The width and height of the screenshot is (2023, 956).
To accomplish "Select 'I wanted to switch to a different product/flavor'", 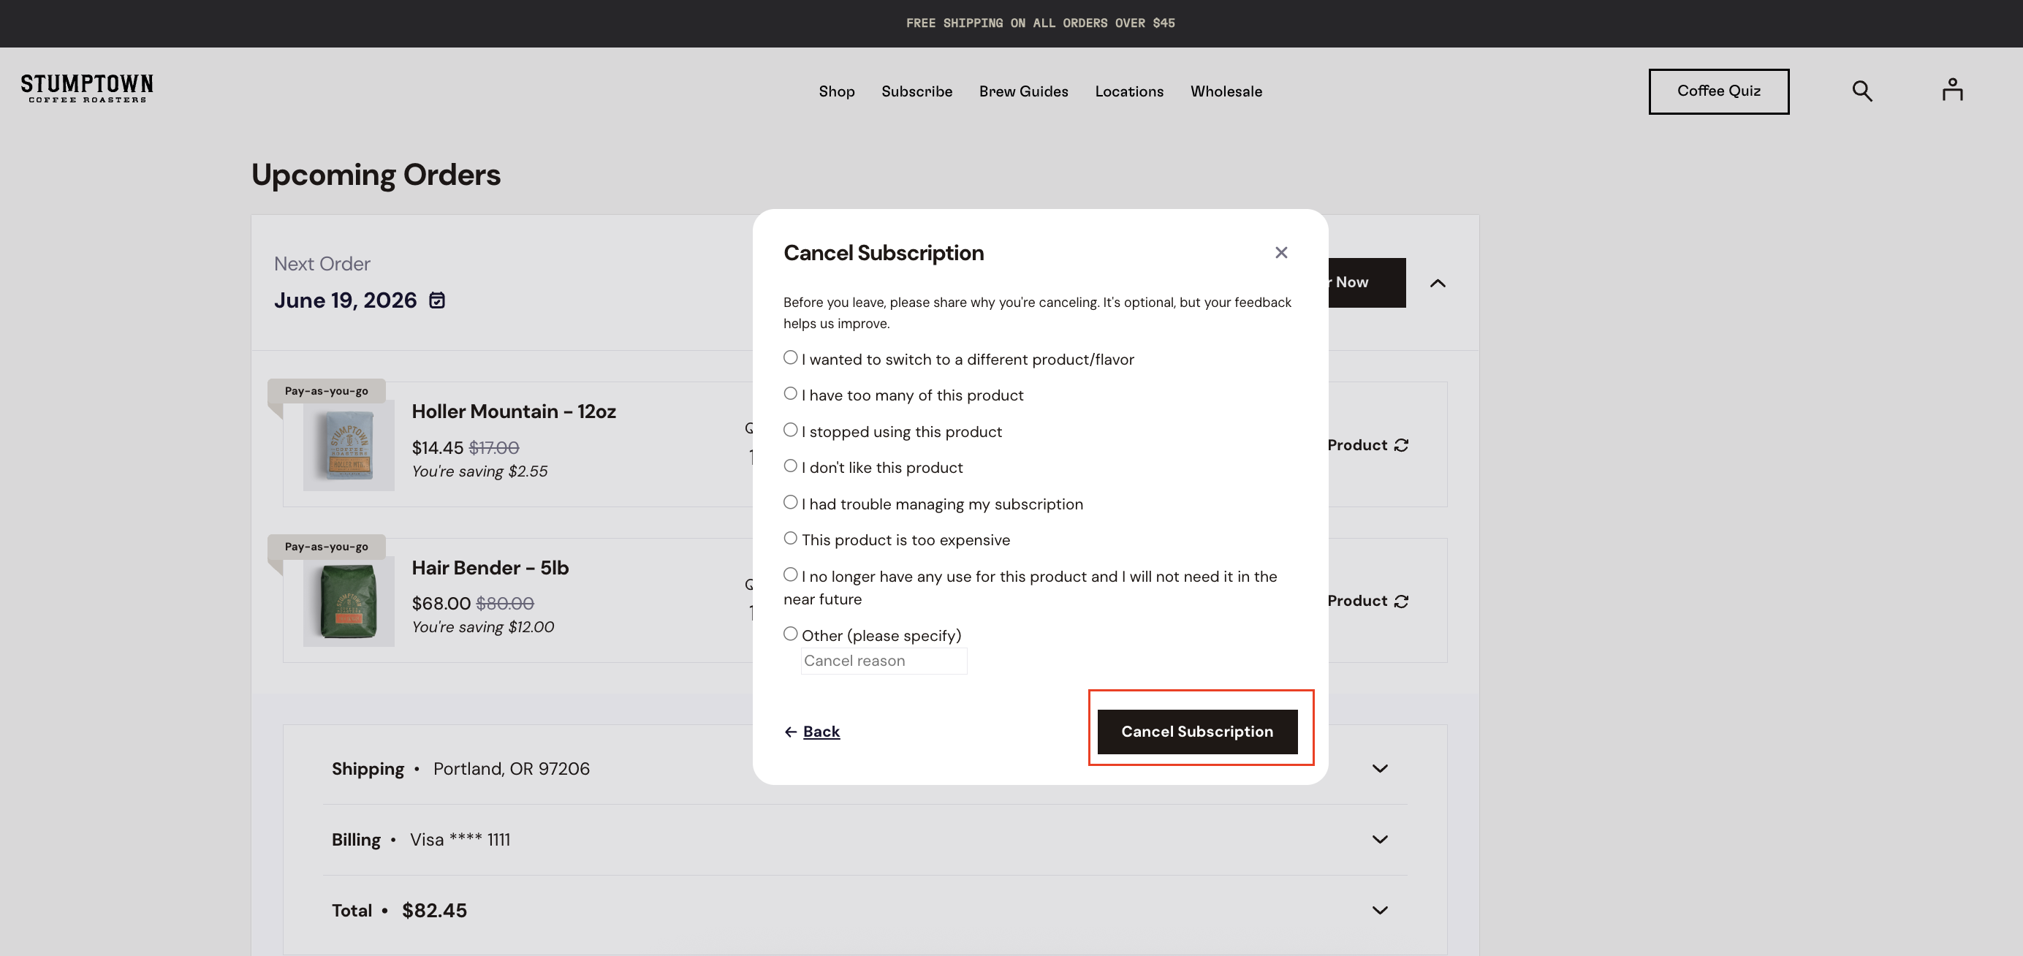I will click(790, 357).
